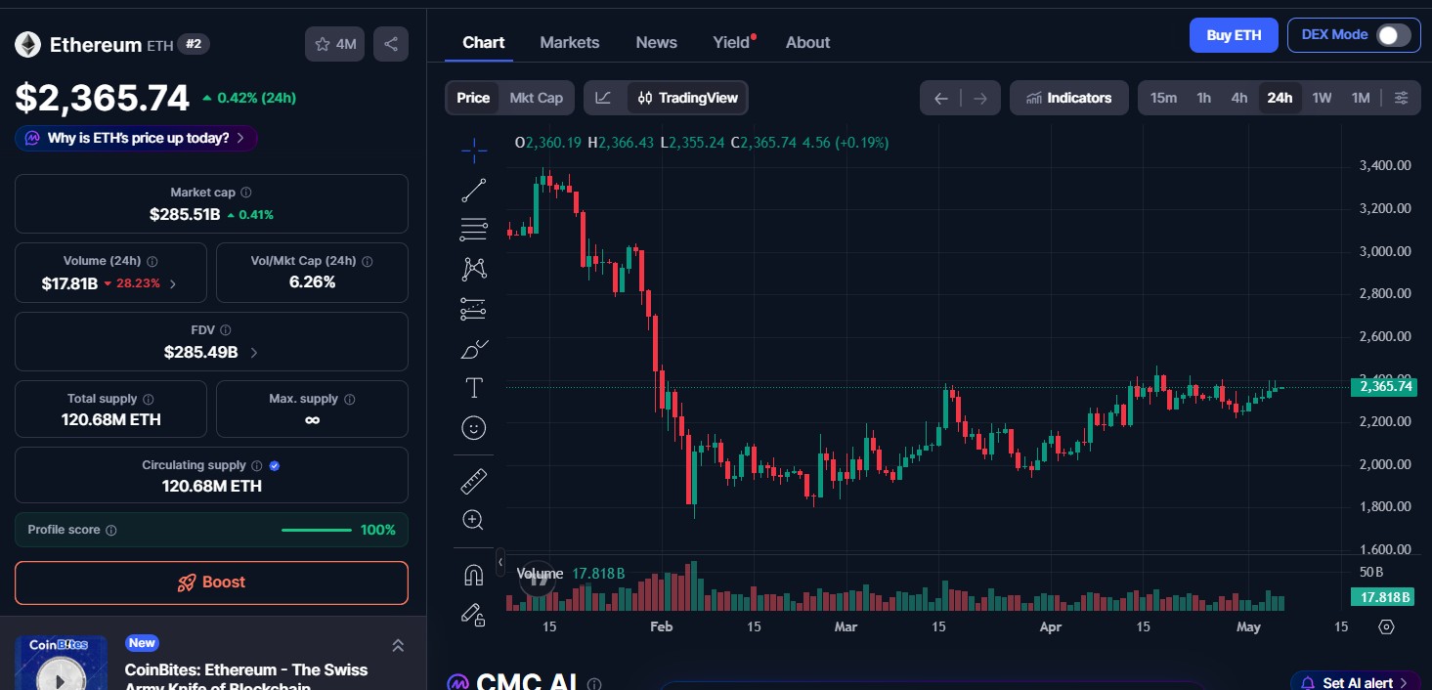Click the TradingView logo on chart
This screenshot has width=1432, height=690.
point(538,579)
